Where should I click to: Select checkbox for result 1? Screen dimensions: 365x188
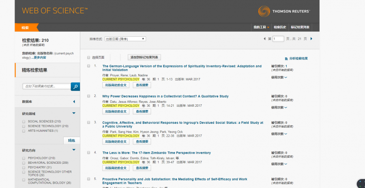click(88, 66)
